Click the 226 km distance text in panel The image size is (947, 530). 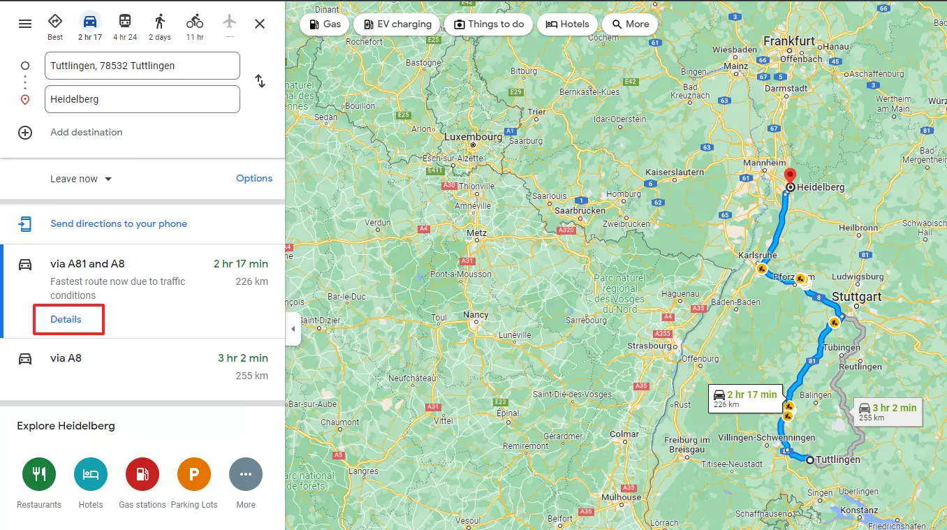252,281
